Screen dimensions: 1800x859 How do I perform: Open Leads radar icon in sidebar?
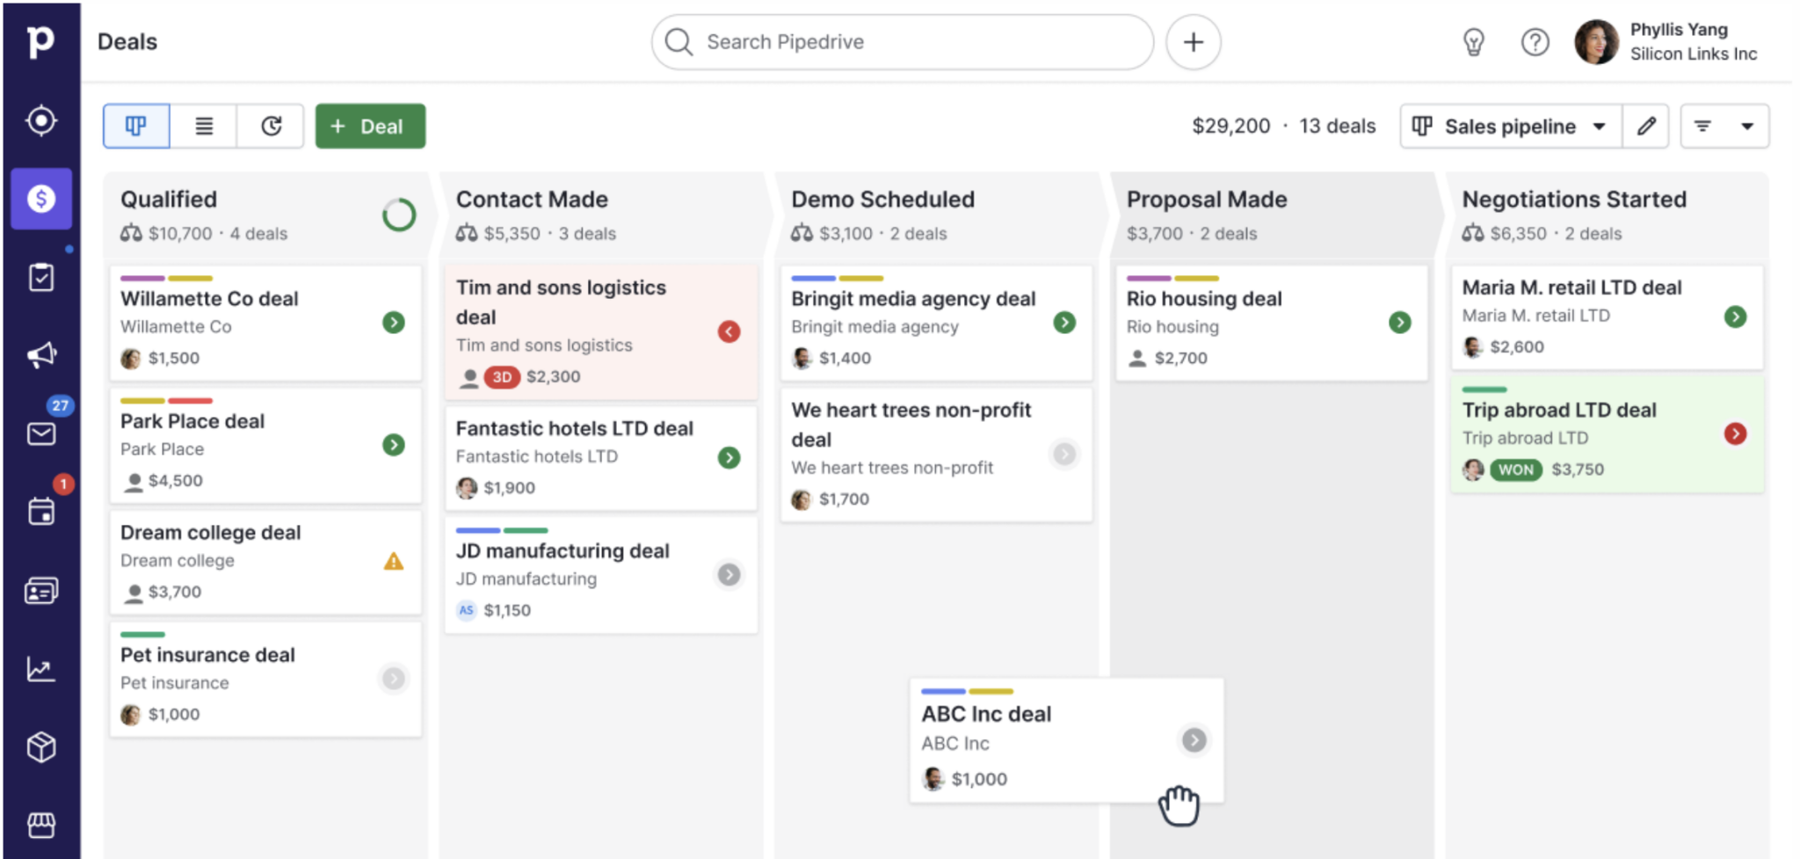click(x=40, y=120)
